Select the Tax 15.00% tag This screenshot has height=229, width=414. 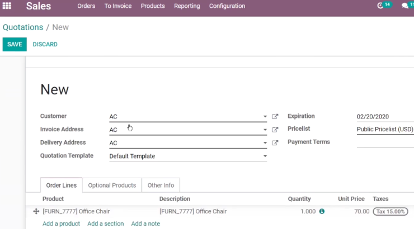(x=391, y=211)
